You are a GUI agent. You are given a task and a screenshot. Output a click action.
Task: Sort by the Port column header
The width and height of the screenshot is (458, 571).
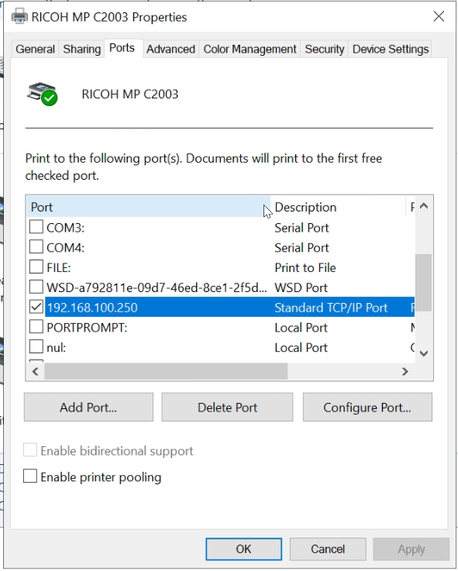coord(149,207)
